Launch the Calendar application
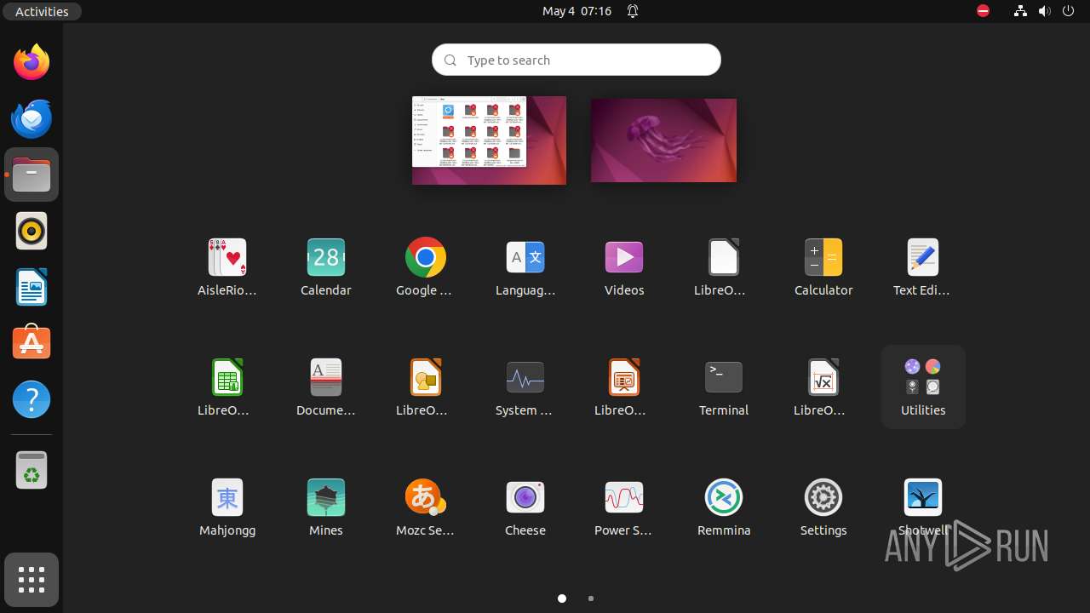The height and width of the screenshot is (613, 1090). click(x=326, y=267)
